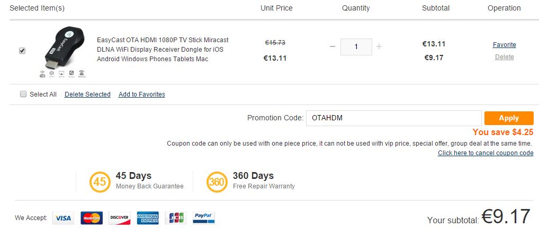Click the quantity input field
Viewport: 548px width, 247px height.
(356, 46)
